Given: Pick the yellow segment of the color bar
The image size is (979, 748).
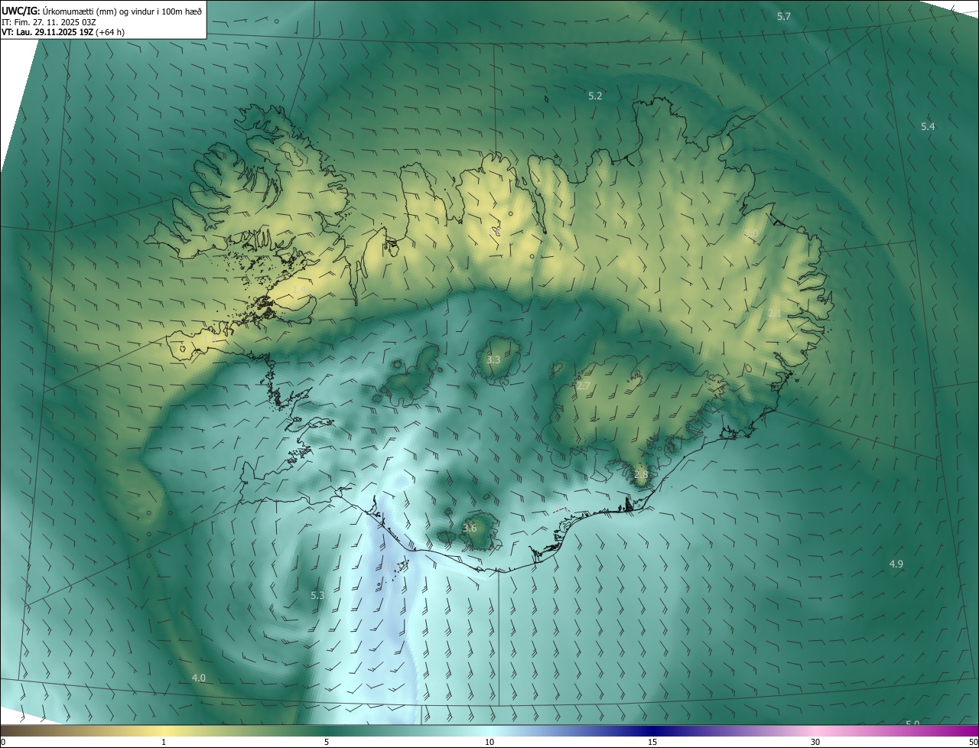Looking at the screenshot, I should click(x=164, y=730).
